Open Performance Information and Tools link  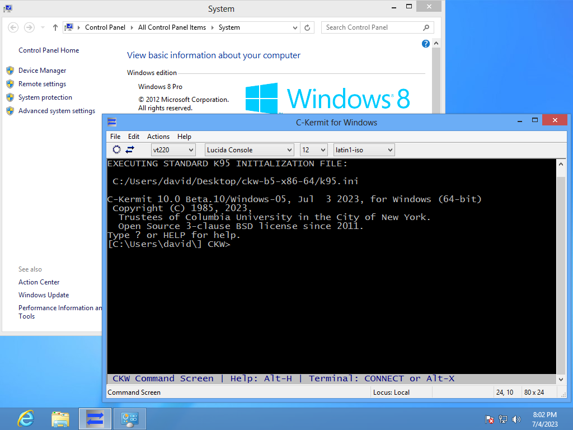click(60, 312)
